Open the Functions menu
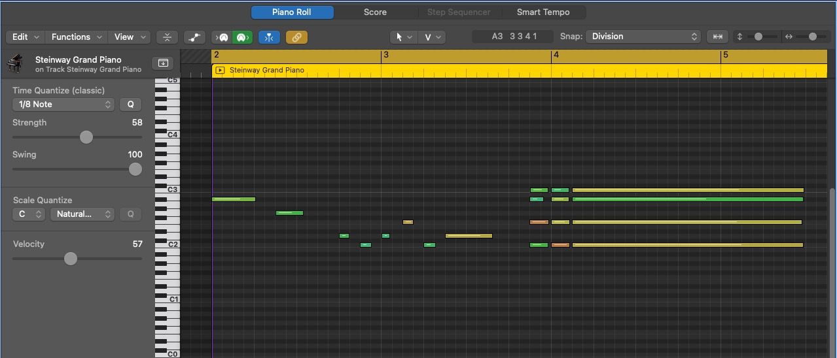This screenshot has height=358, width=837. pyautogui.click(x=77, y=37)
